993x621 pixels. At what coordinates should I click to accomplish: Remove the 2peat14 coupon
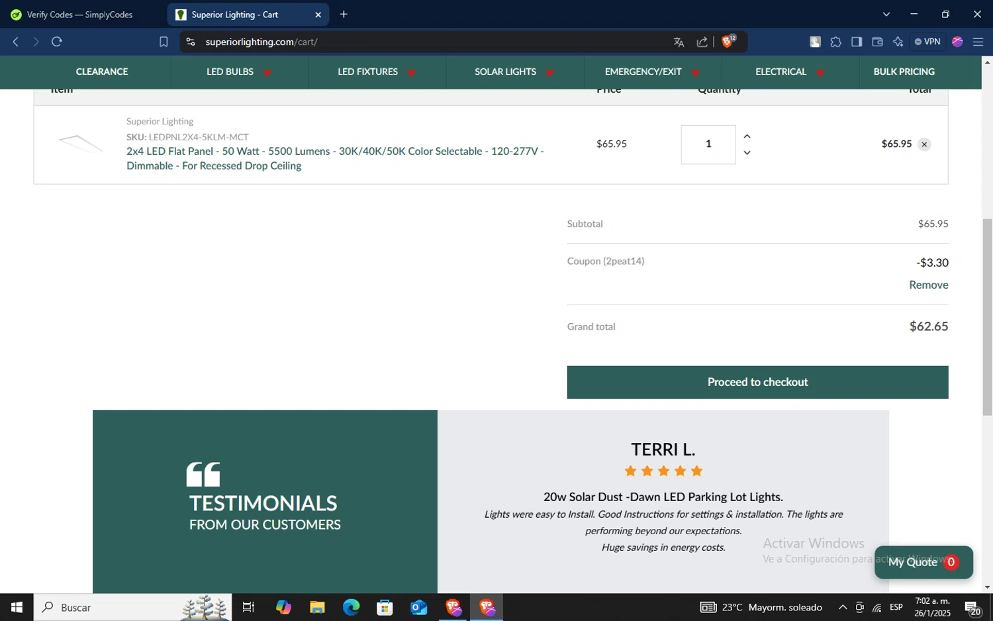coord(928,285)
